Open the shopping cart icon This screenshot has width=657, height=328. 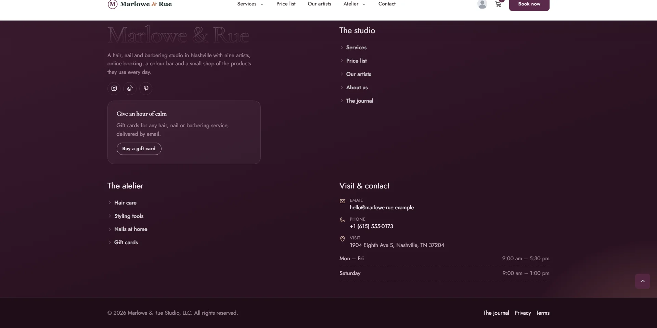(x=498, y=4)
